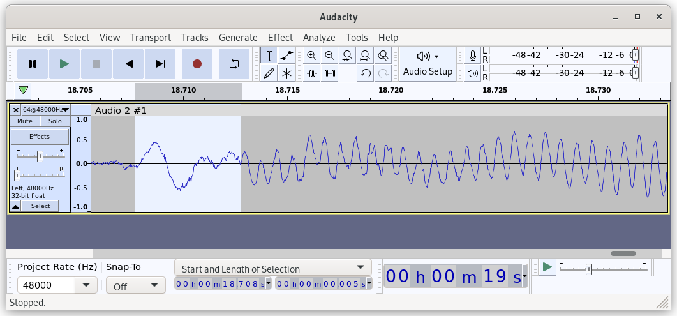Open the Effect menu
677x316 pixels.
click(x=280, y=38)
